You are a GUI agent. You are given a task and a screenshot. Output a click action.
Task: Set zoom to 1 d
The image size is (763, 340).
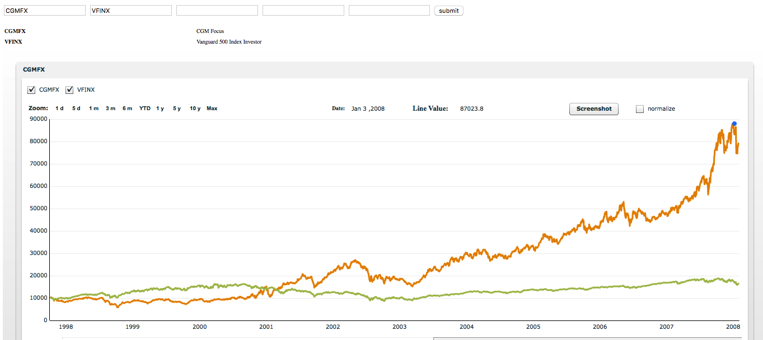point(59,108)
